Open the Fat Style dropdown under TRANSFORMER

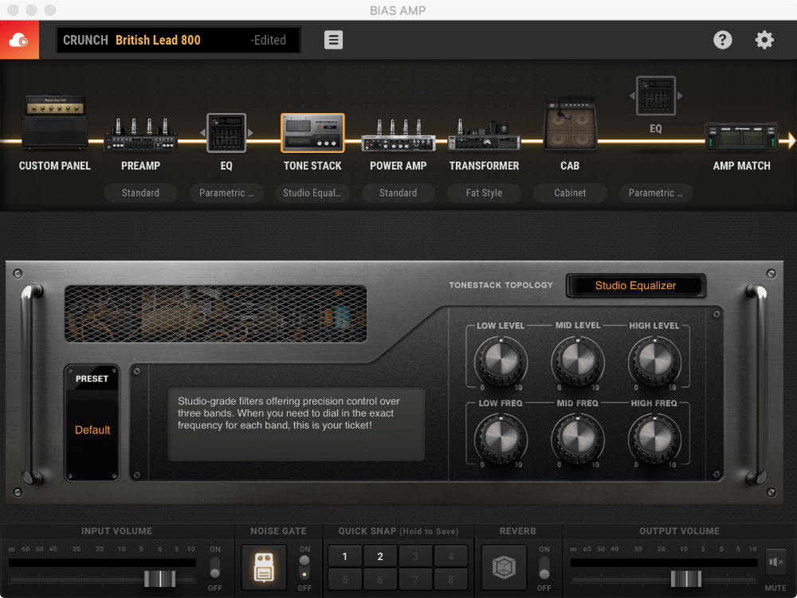pyautogui.click(x=484, y=193)
